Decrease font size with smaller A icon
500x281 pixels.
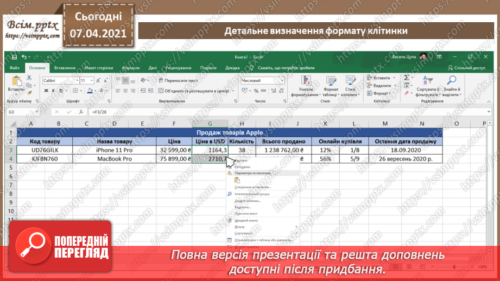pyautogui.click(x=105, y=81)
